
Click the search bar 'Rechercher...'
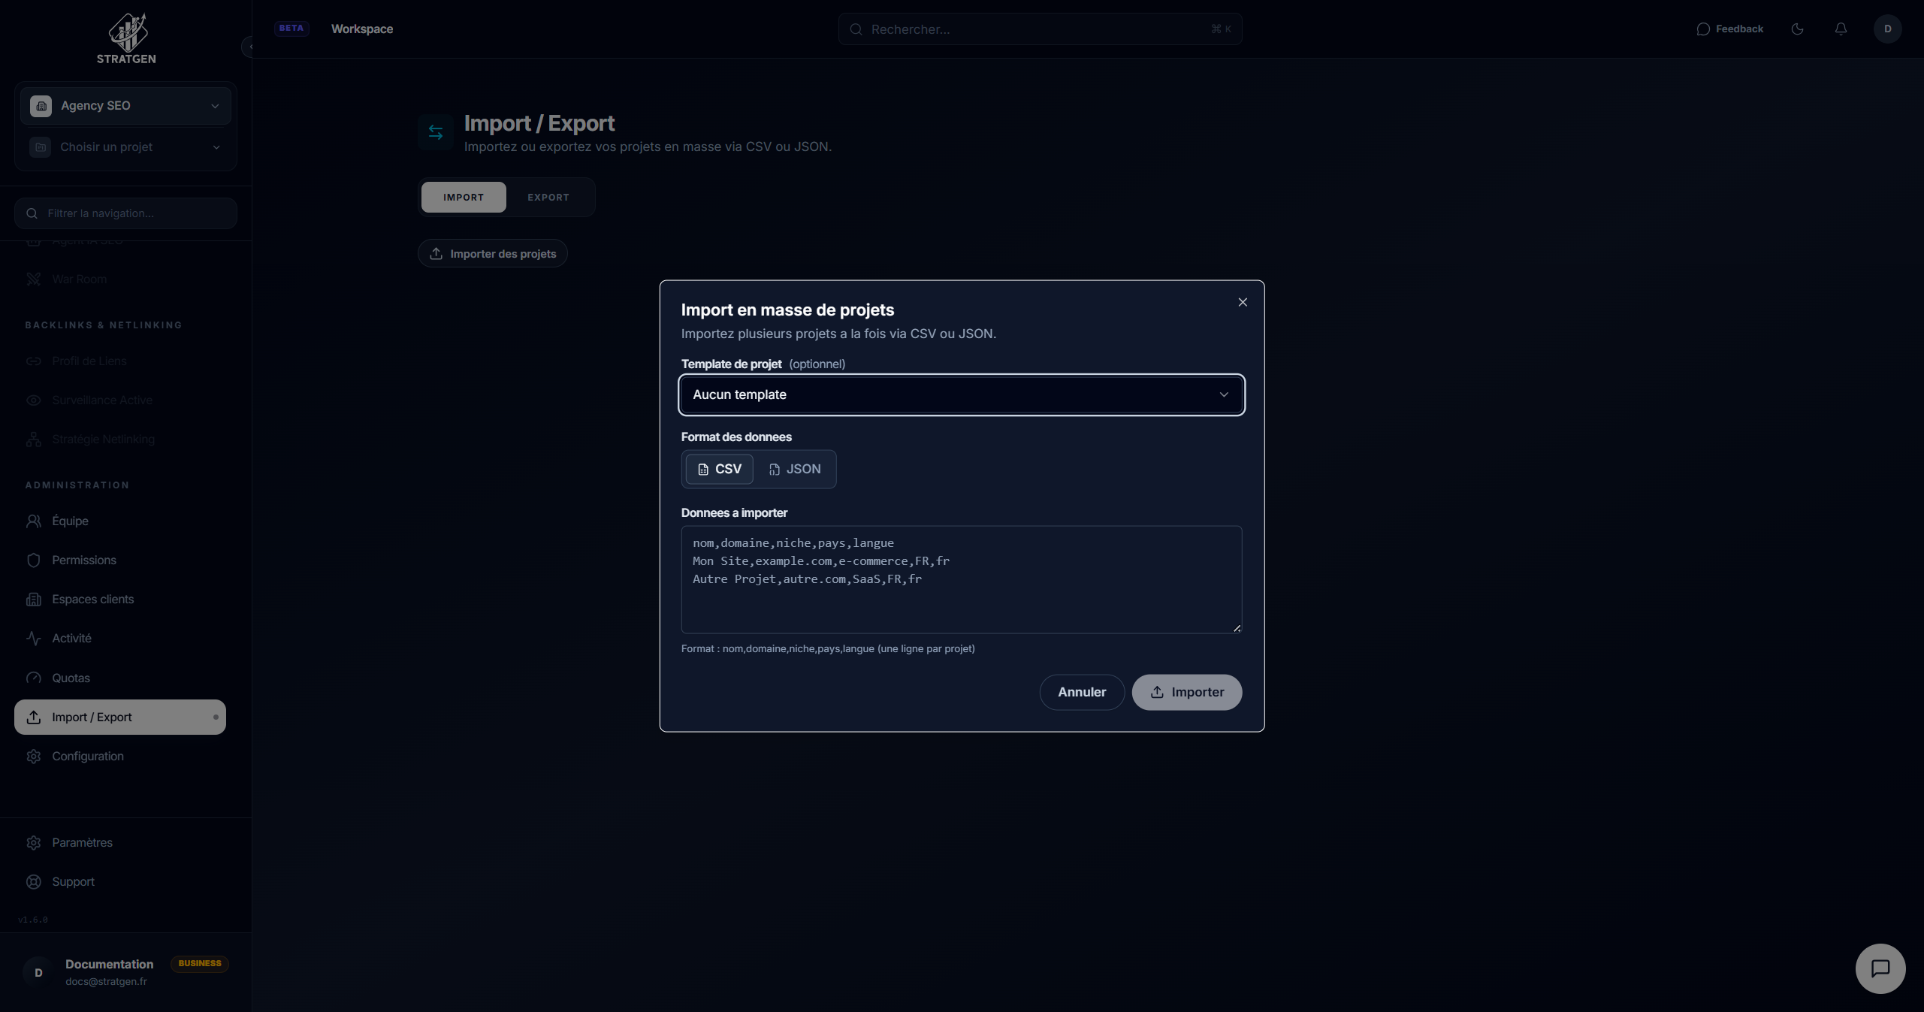(1039, 29)
